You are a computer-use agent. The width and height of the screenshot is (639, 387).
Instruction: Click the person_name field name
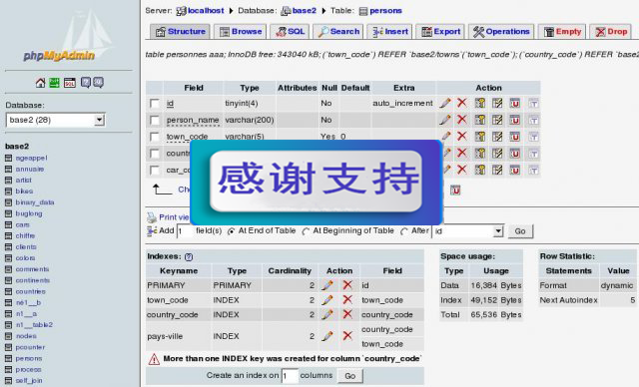coord(193,120)
